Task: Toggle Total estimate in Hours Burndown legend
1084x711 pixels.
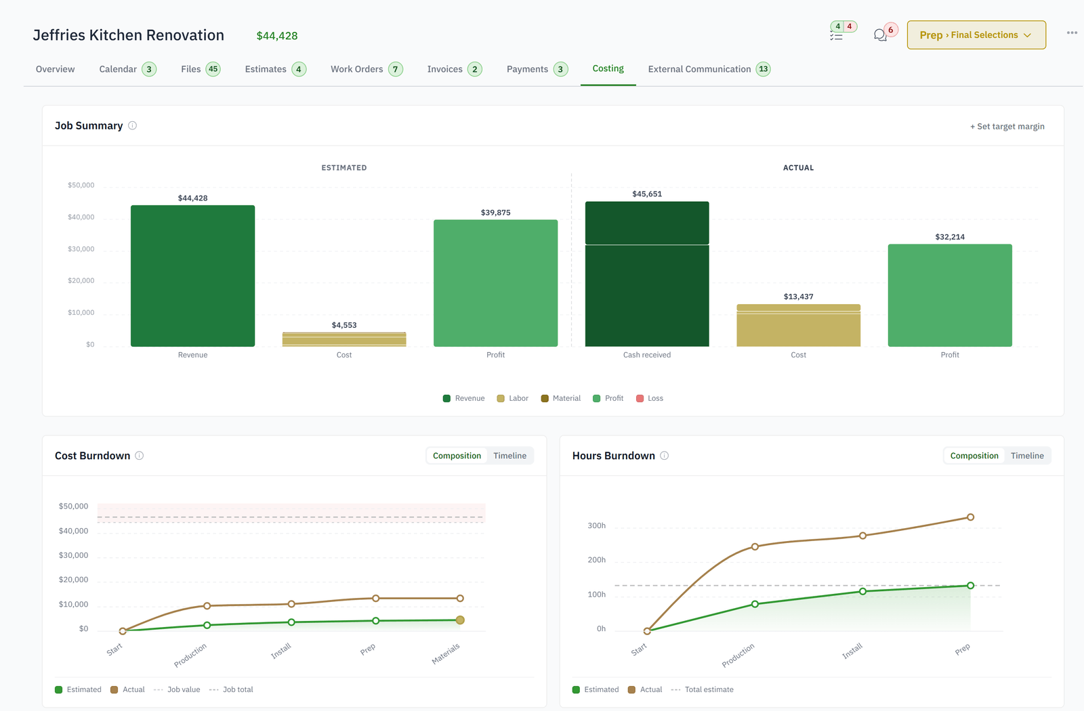Action: [x=703, y=689]
